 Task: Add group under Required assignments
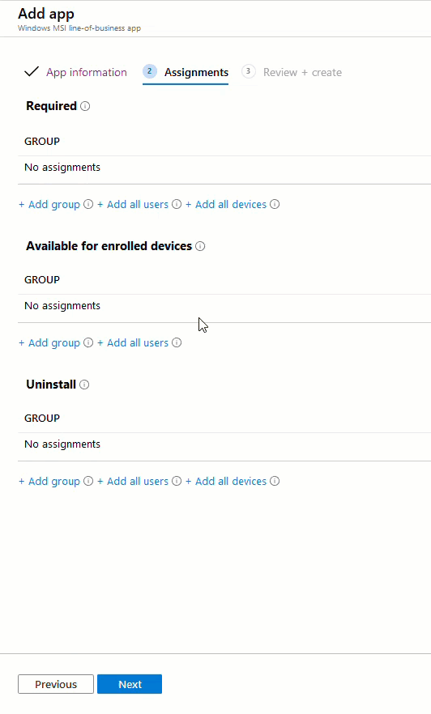(x=49, y=205)
